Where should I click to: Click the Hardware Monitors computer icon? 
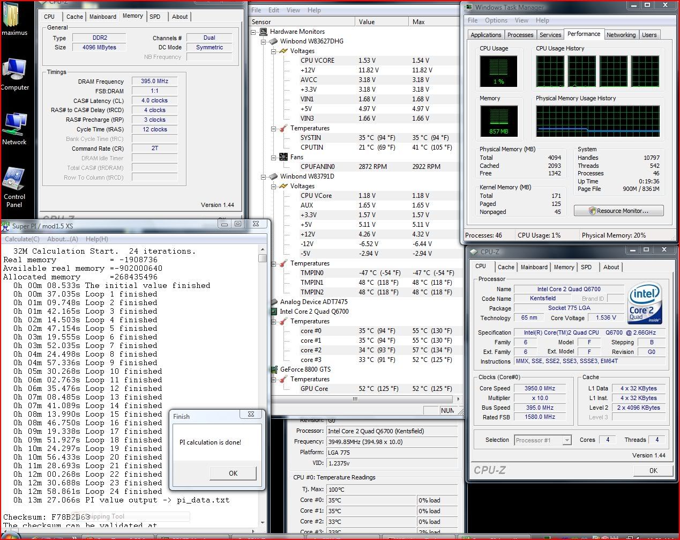coord(263,32)
